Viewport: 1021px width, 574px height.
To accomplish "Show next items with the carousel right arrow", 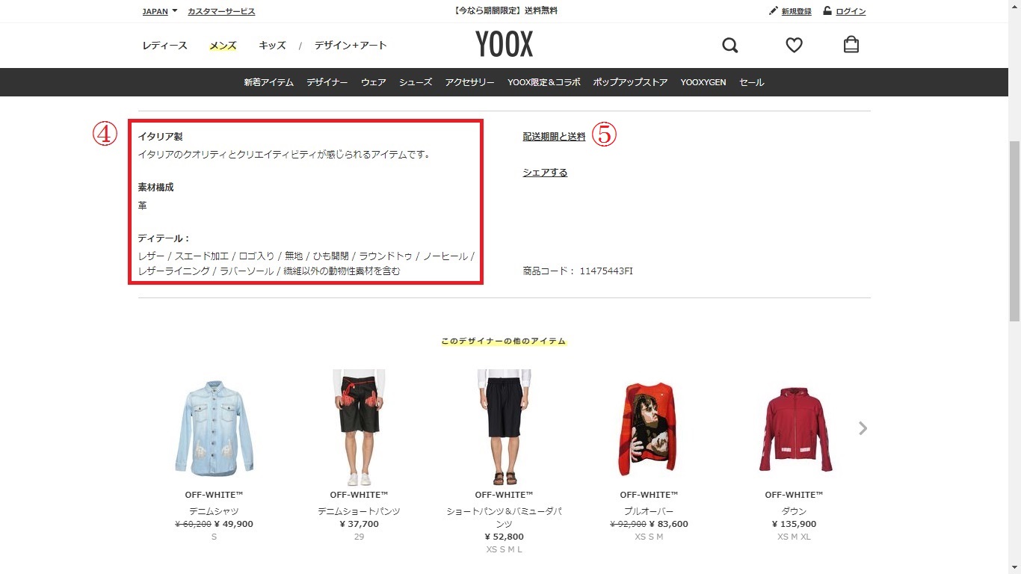I will [x=863, y=428].
